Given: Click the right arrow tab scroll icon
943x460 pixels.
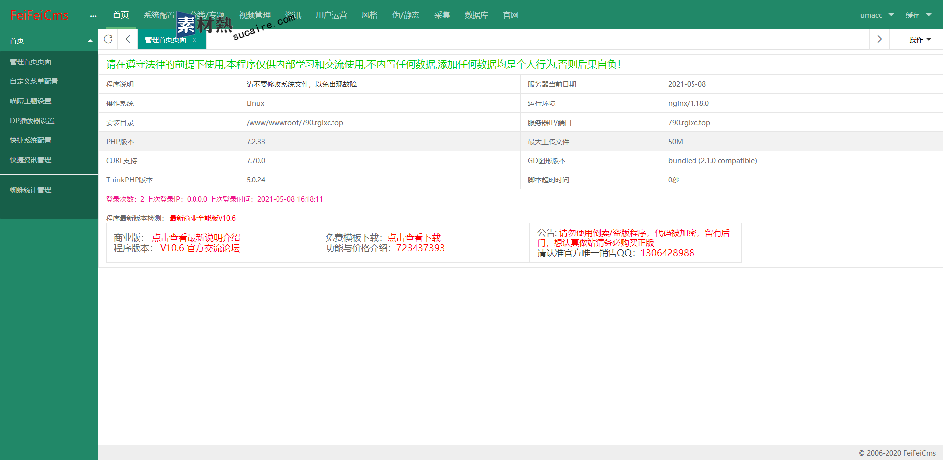Looking at the screenshot, I should pos(879,39).
